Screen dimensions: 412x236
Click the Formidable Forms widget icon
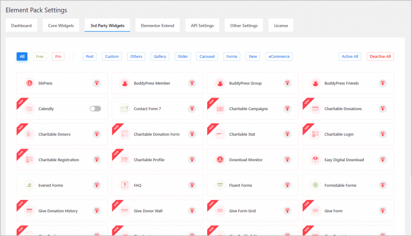click(315, 185)
